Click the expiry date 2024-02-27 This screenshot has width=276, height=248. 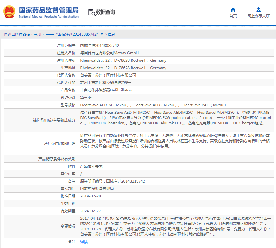[x=90, y=211]
